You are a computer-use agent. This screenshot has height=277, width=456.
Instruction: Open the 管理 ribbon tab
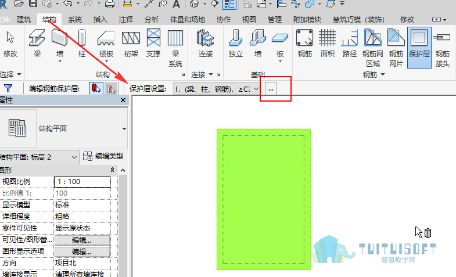click(x=275, y=20)
